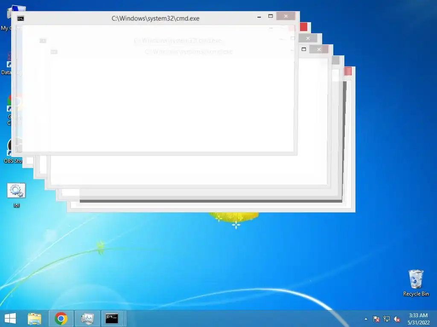Launch Google Chrome from the taskbar
This screenshot has width=437, height=327.
tap(61, 318)
